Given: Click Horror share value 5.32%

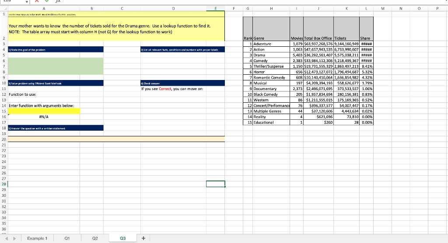Looking at the screenshot, I should tap(366, 72).
